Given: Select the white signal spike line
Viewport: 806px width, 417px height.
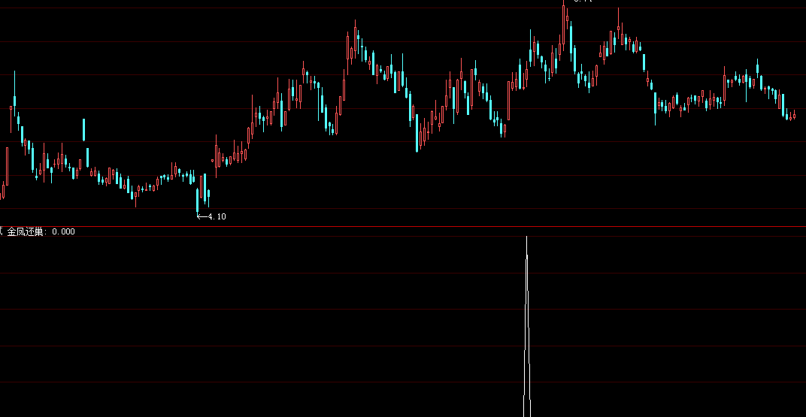Looking at the screenshot, I should pyautogui.click(x=526, y=323).
